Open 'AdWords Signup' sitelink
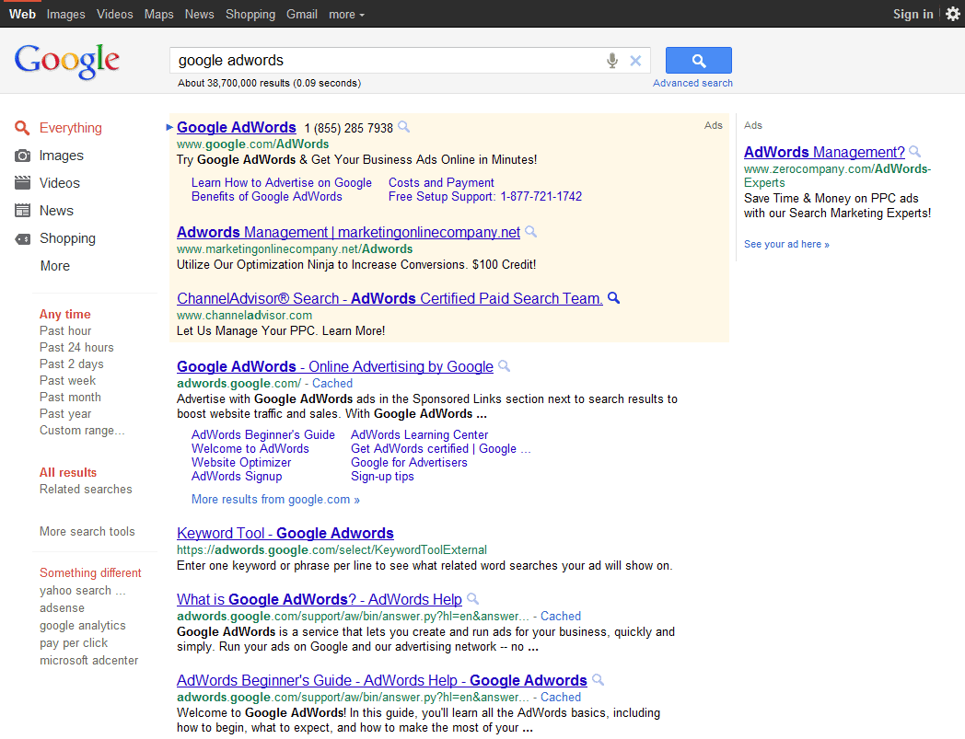Screen dimensions: 965x739 237,477
